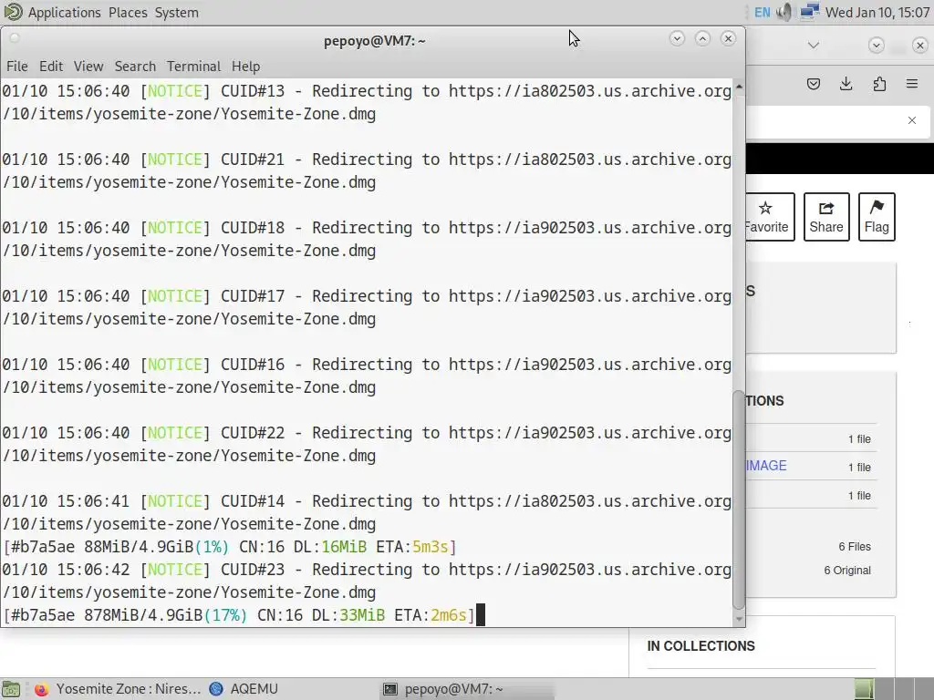Close the Firefox window behind the terminal
934x700 pixels.
coord(919,46)
